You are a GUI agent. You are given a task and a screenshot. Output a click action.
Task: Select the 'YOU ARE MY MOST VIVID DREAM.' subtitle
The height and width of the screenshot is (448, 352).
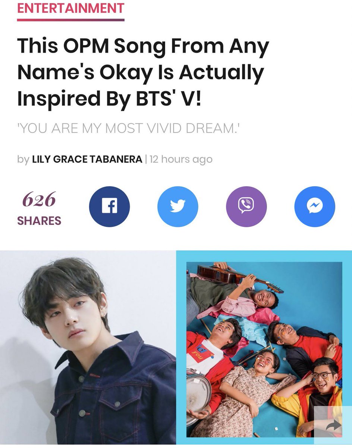click(x=128, y=128)
